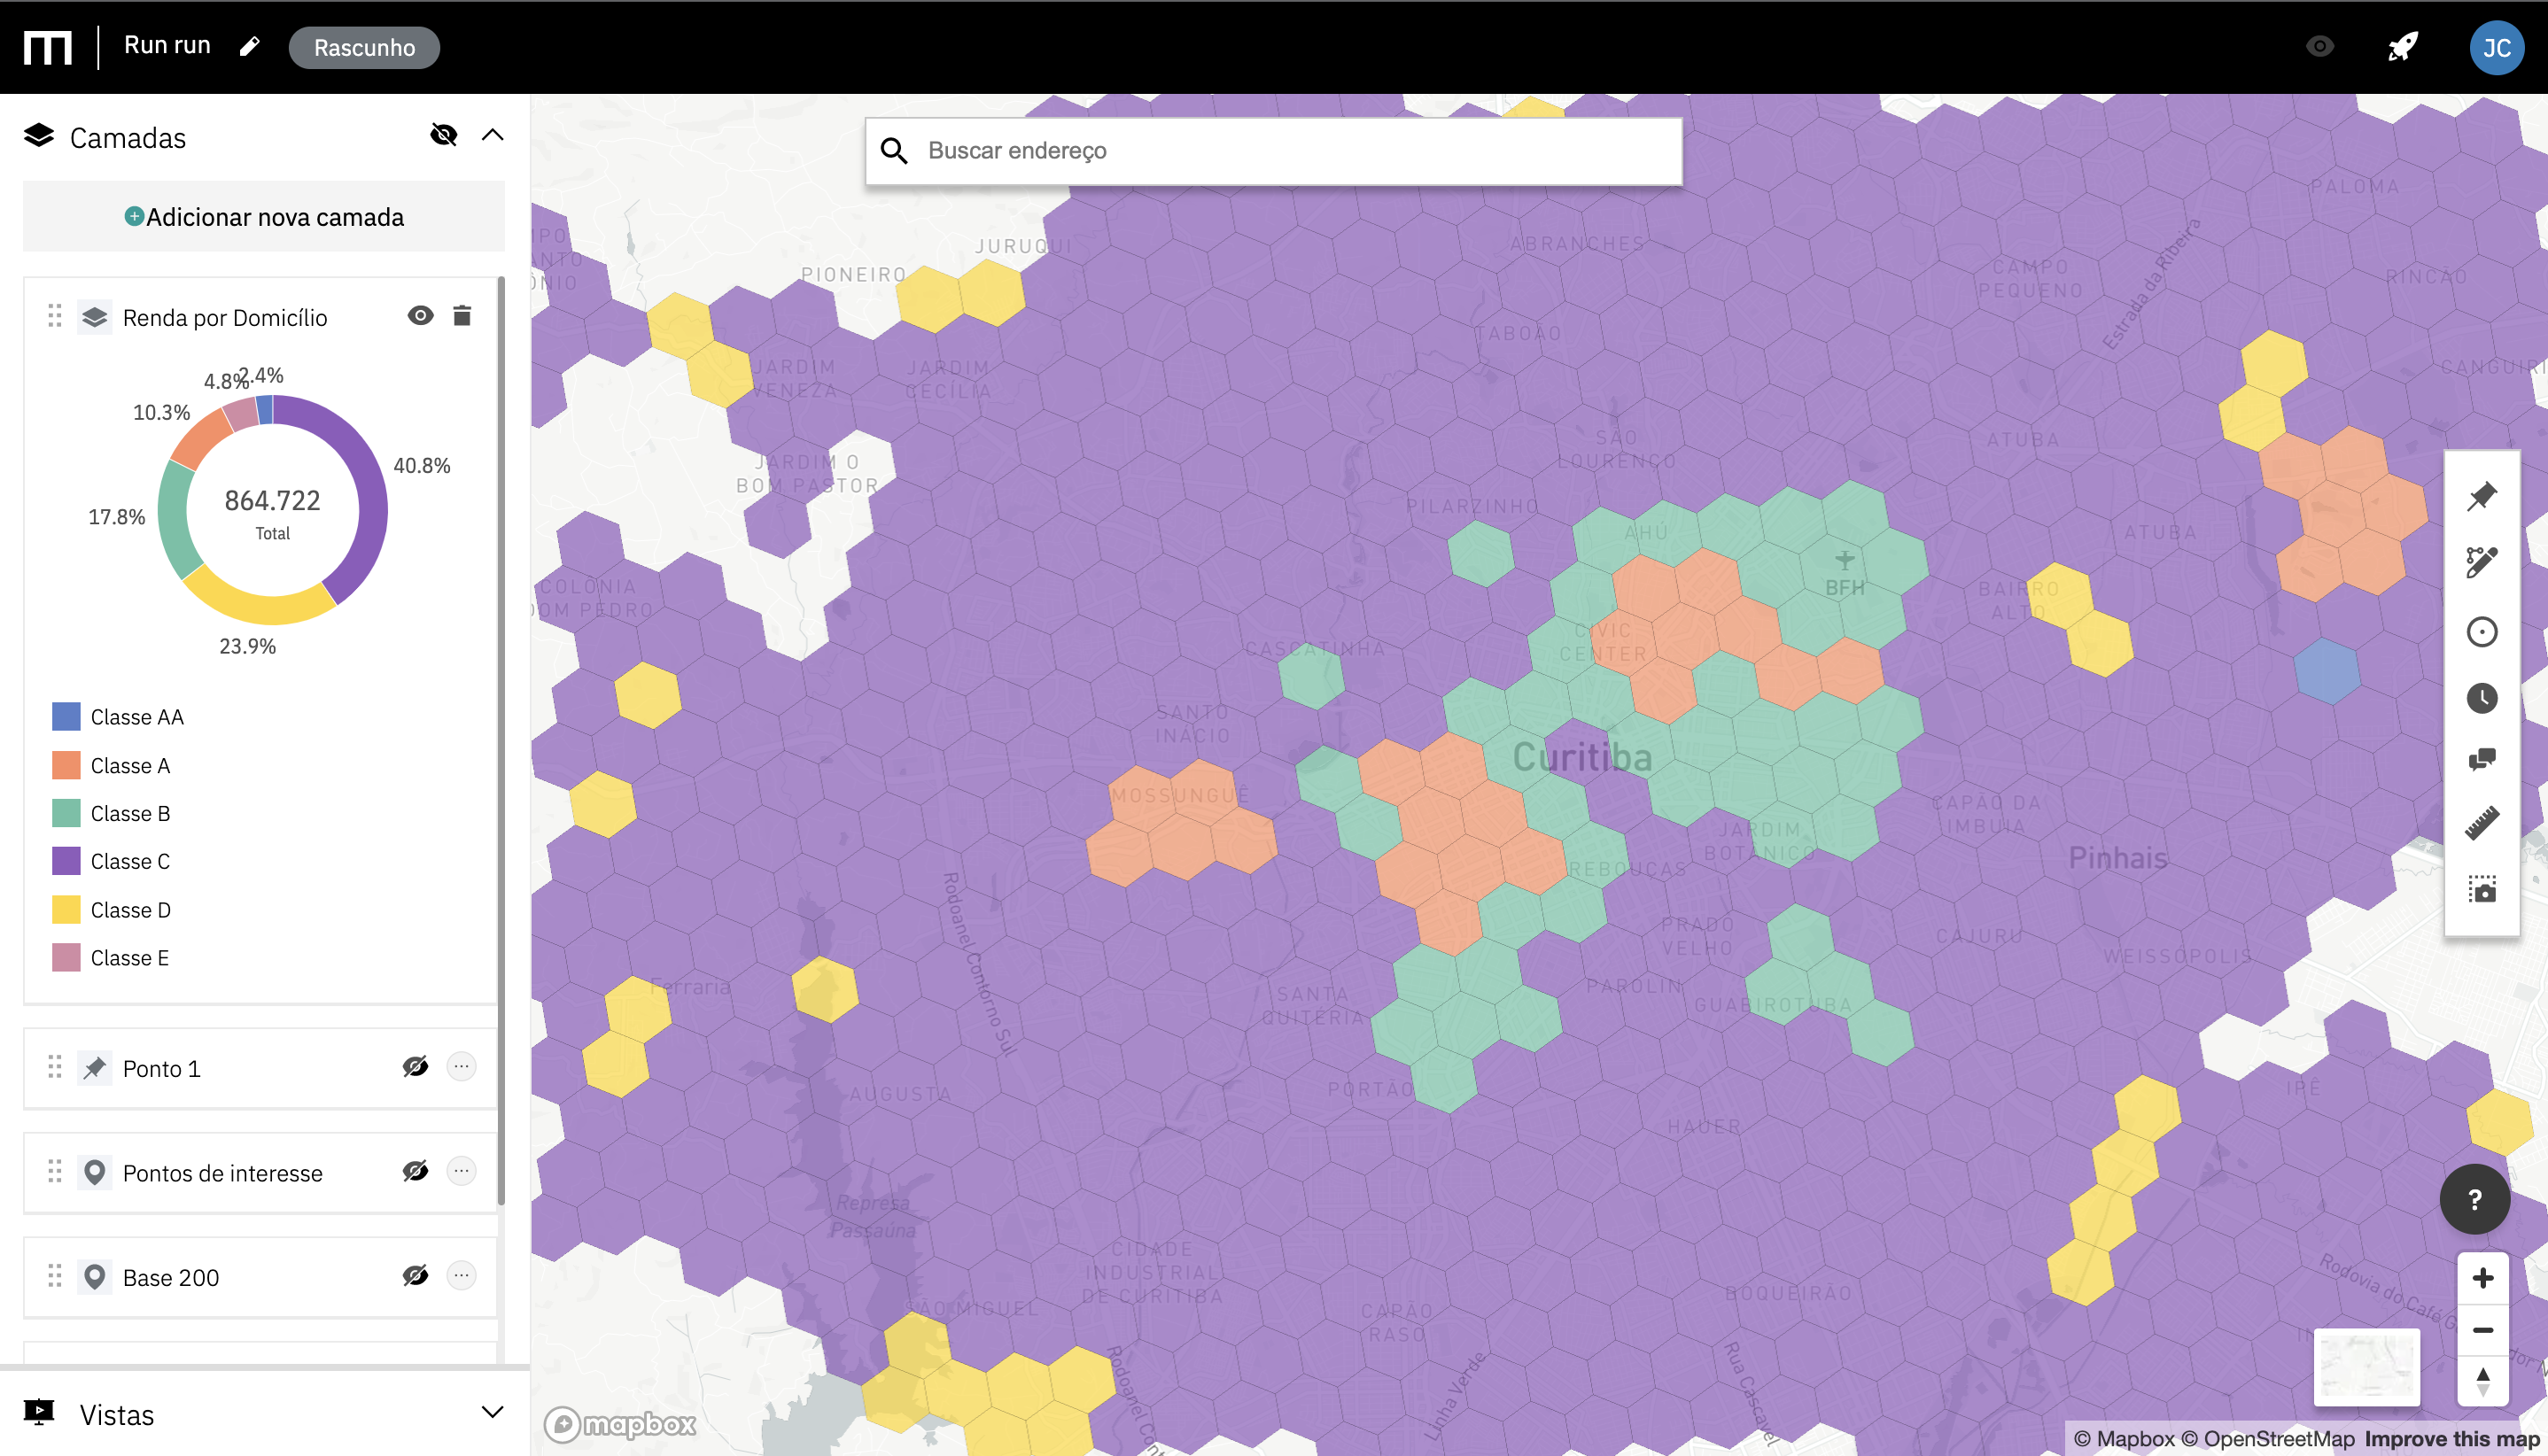Image resolution: width=2548 pixels, height=1456 pixels.
Task: Collapse the Camadas panel
Action: [x=493, y=135]
